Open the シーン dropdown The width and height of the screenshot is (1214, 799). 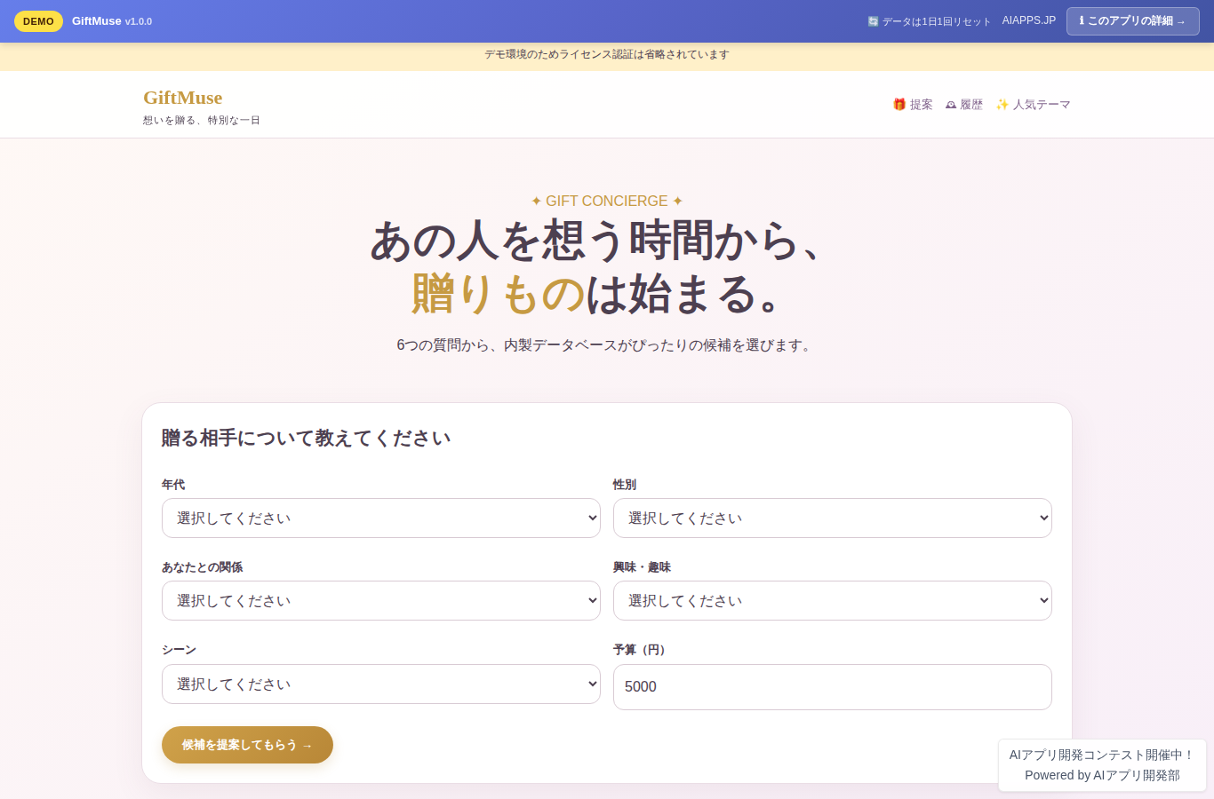[381, 684]
